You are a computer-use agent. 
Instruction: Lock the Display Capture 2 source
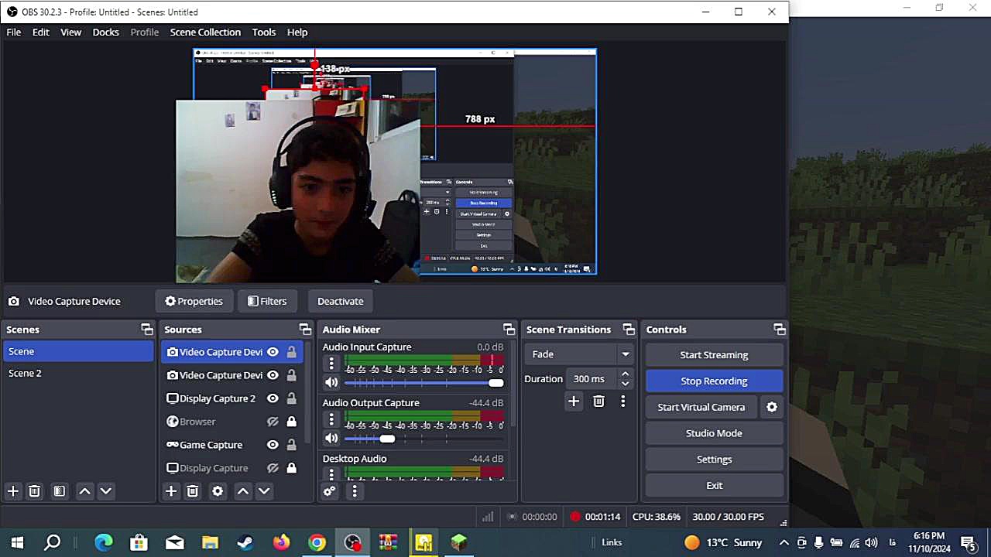(x=291, y=398)
